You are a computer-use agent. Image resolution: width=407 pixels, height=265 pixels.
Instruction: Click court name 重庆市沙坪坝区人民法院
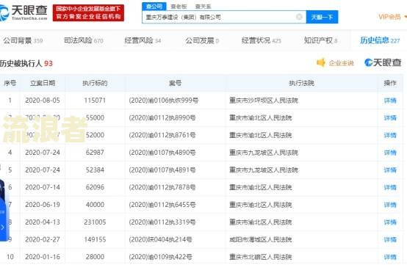[264, 101]
